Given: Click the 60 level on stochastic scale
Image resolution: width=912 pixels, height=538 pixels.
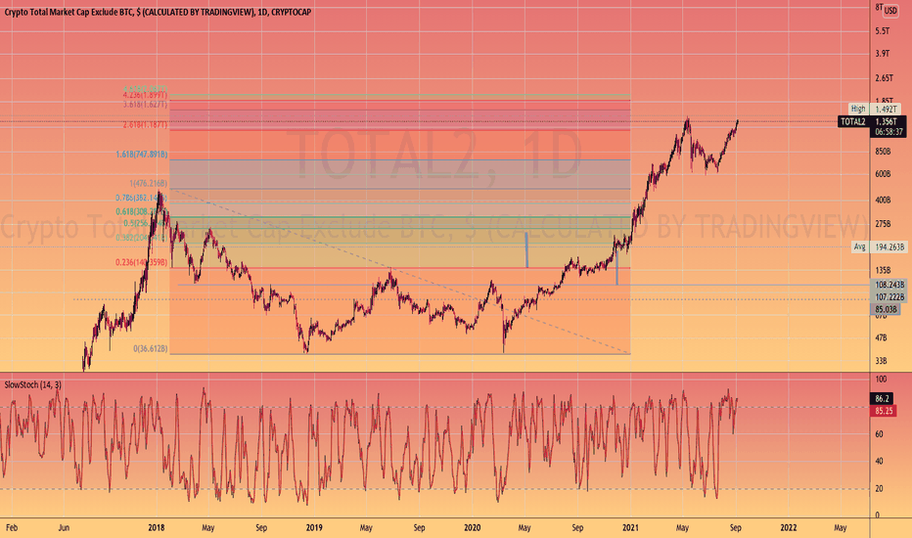Looking at the screenshot, I should [879, 434].
